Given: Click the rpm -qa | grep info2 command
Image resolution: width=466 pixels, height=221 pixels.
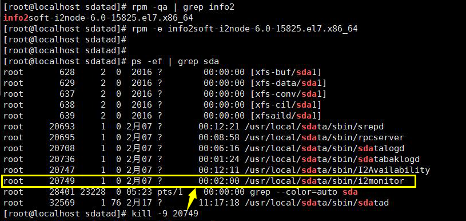Looking at the screenshot, I should (x=183, y=7).
